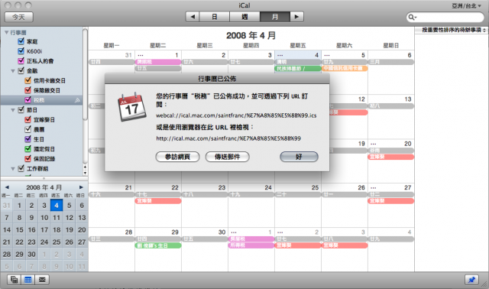Open the notifications envelope icon

(x=42, y=279)
